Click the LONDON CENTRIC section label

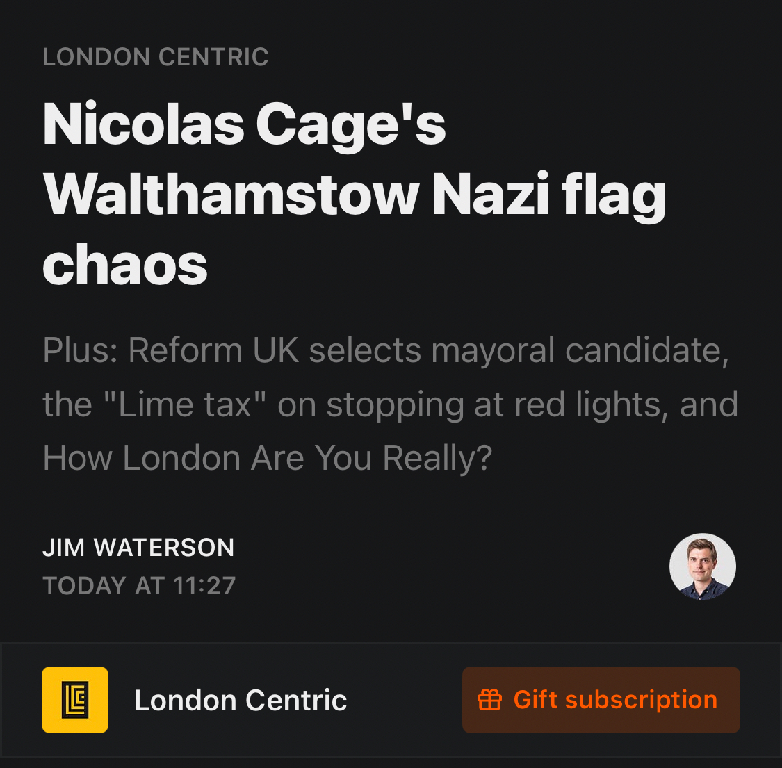(x=156, y=57)
